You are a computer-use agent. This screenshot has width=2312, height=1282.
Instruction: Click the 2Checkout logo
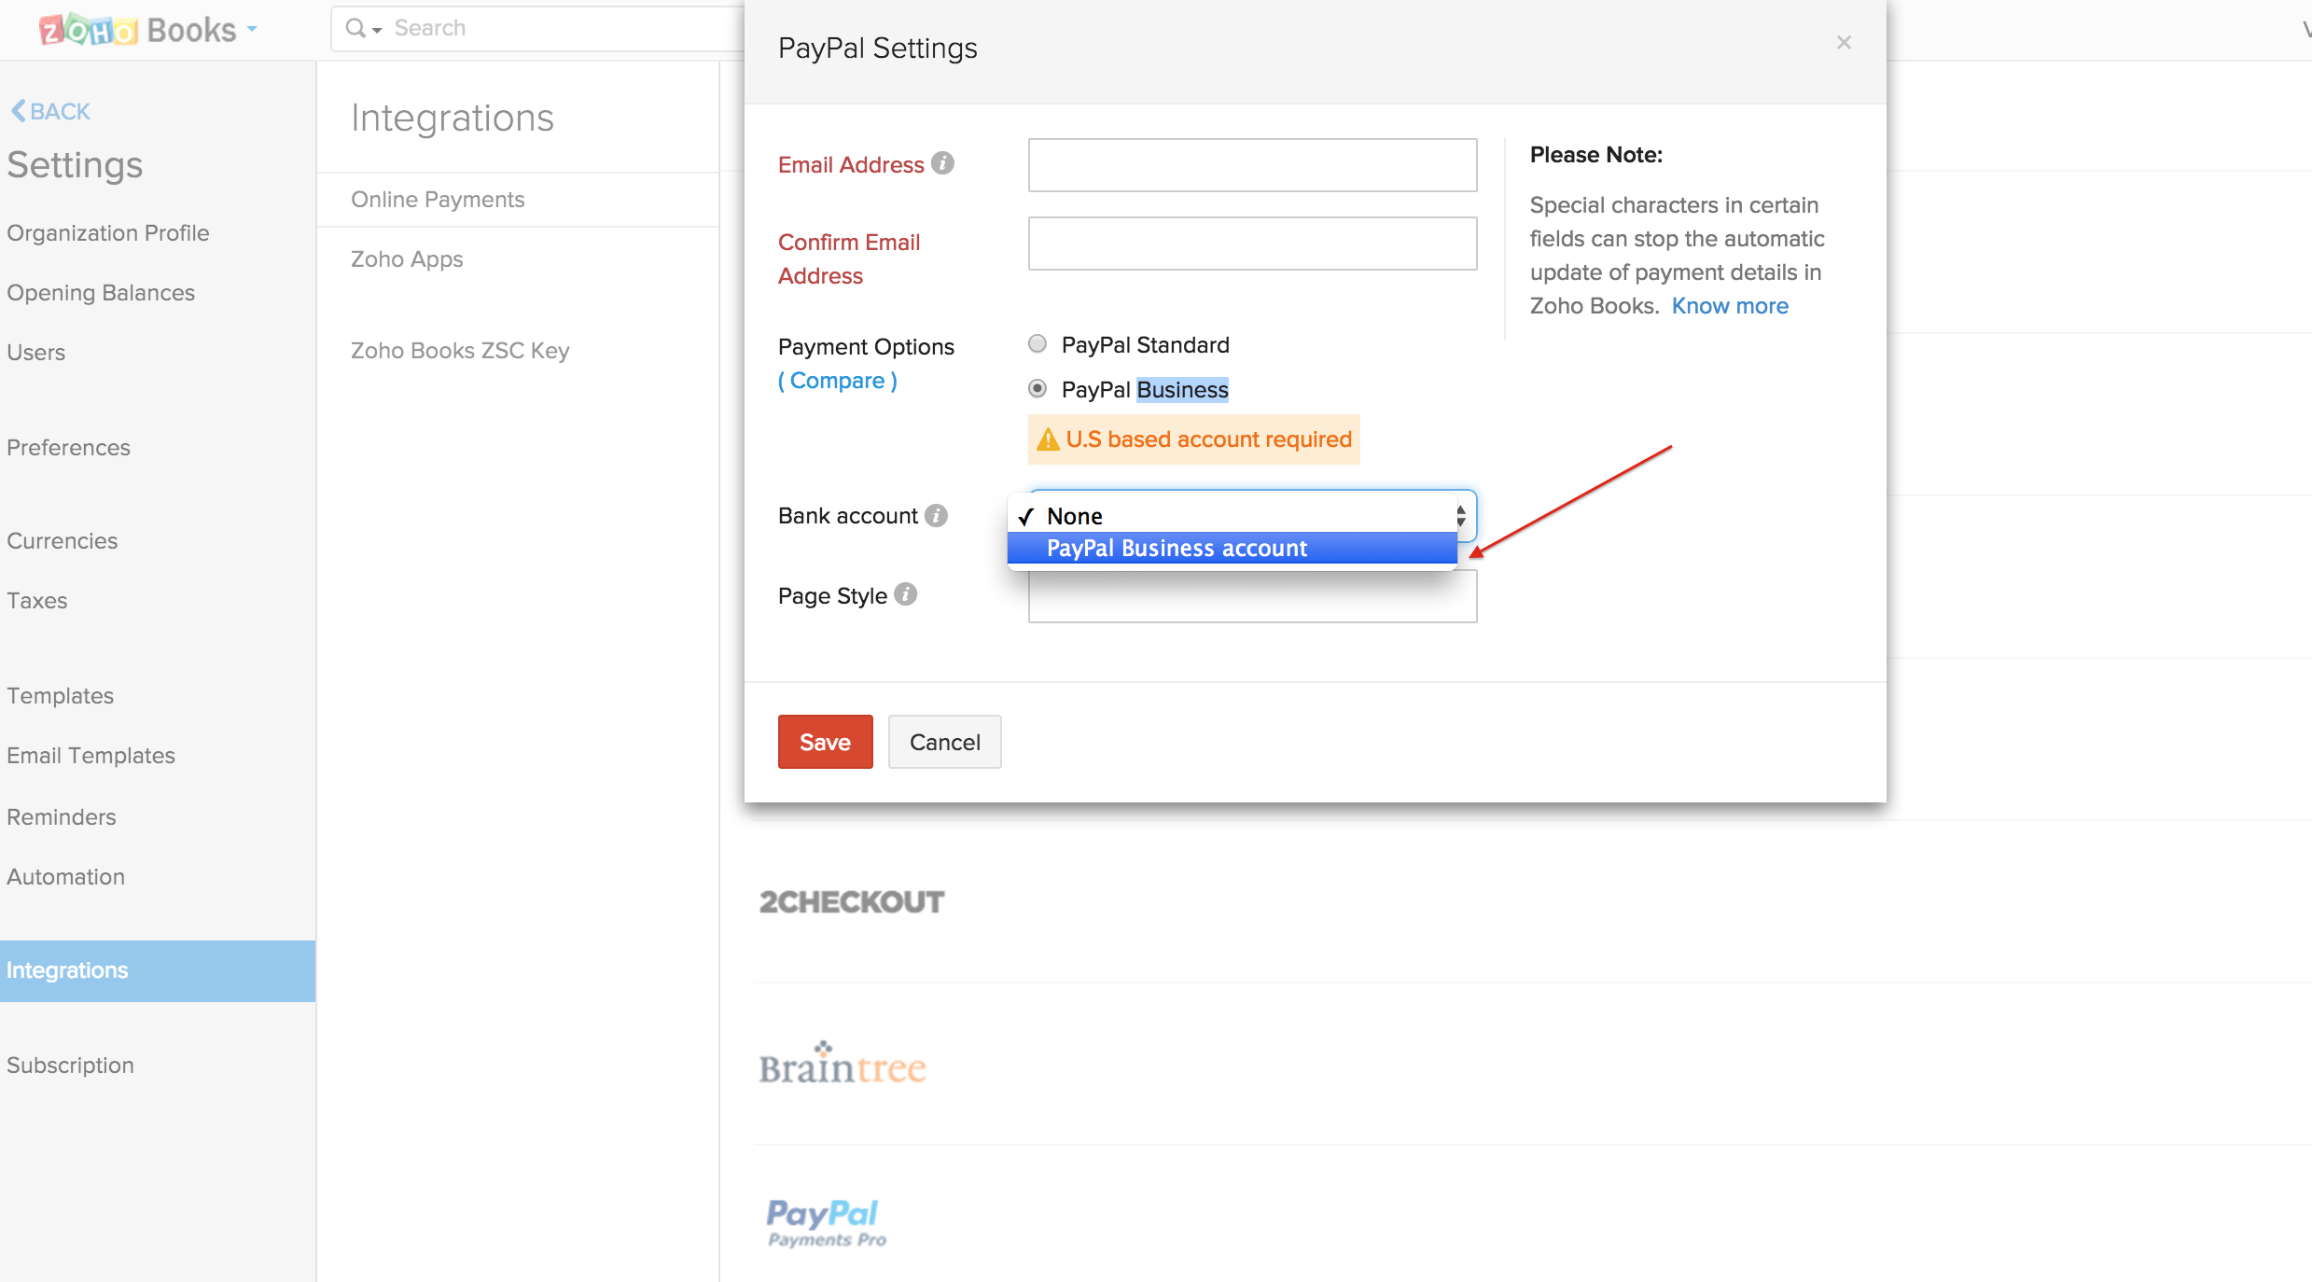(x=851, y=902)
